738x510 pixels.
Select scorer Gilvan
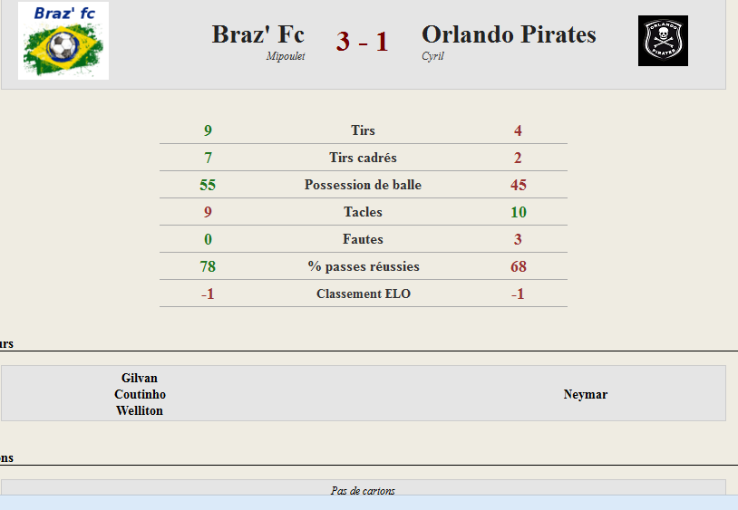[x=140, y=378]
